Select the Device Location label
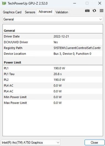105x146 pixels. coord(15,54)
